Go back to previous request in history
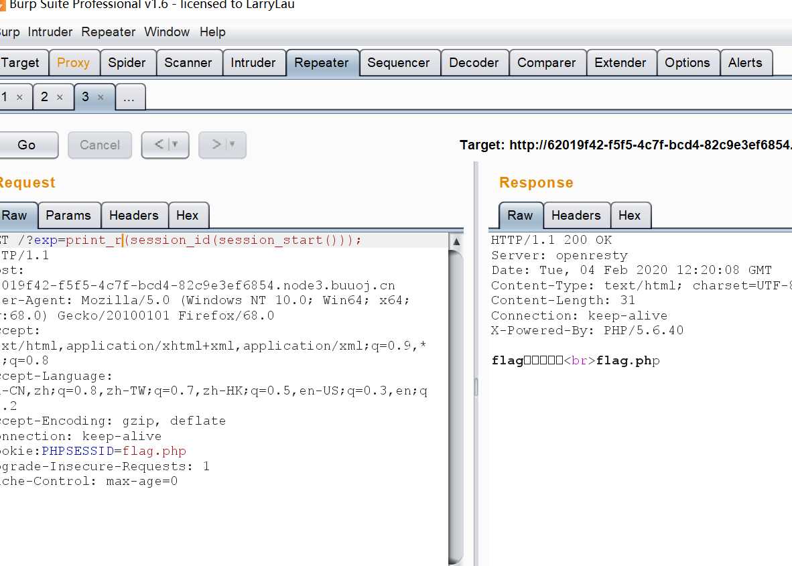 [159, 145]
